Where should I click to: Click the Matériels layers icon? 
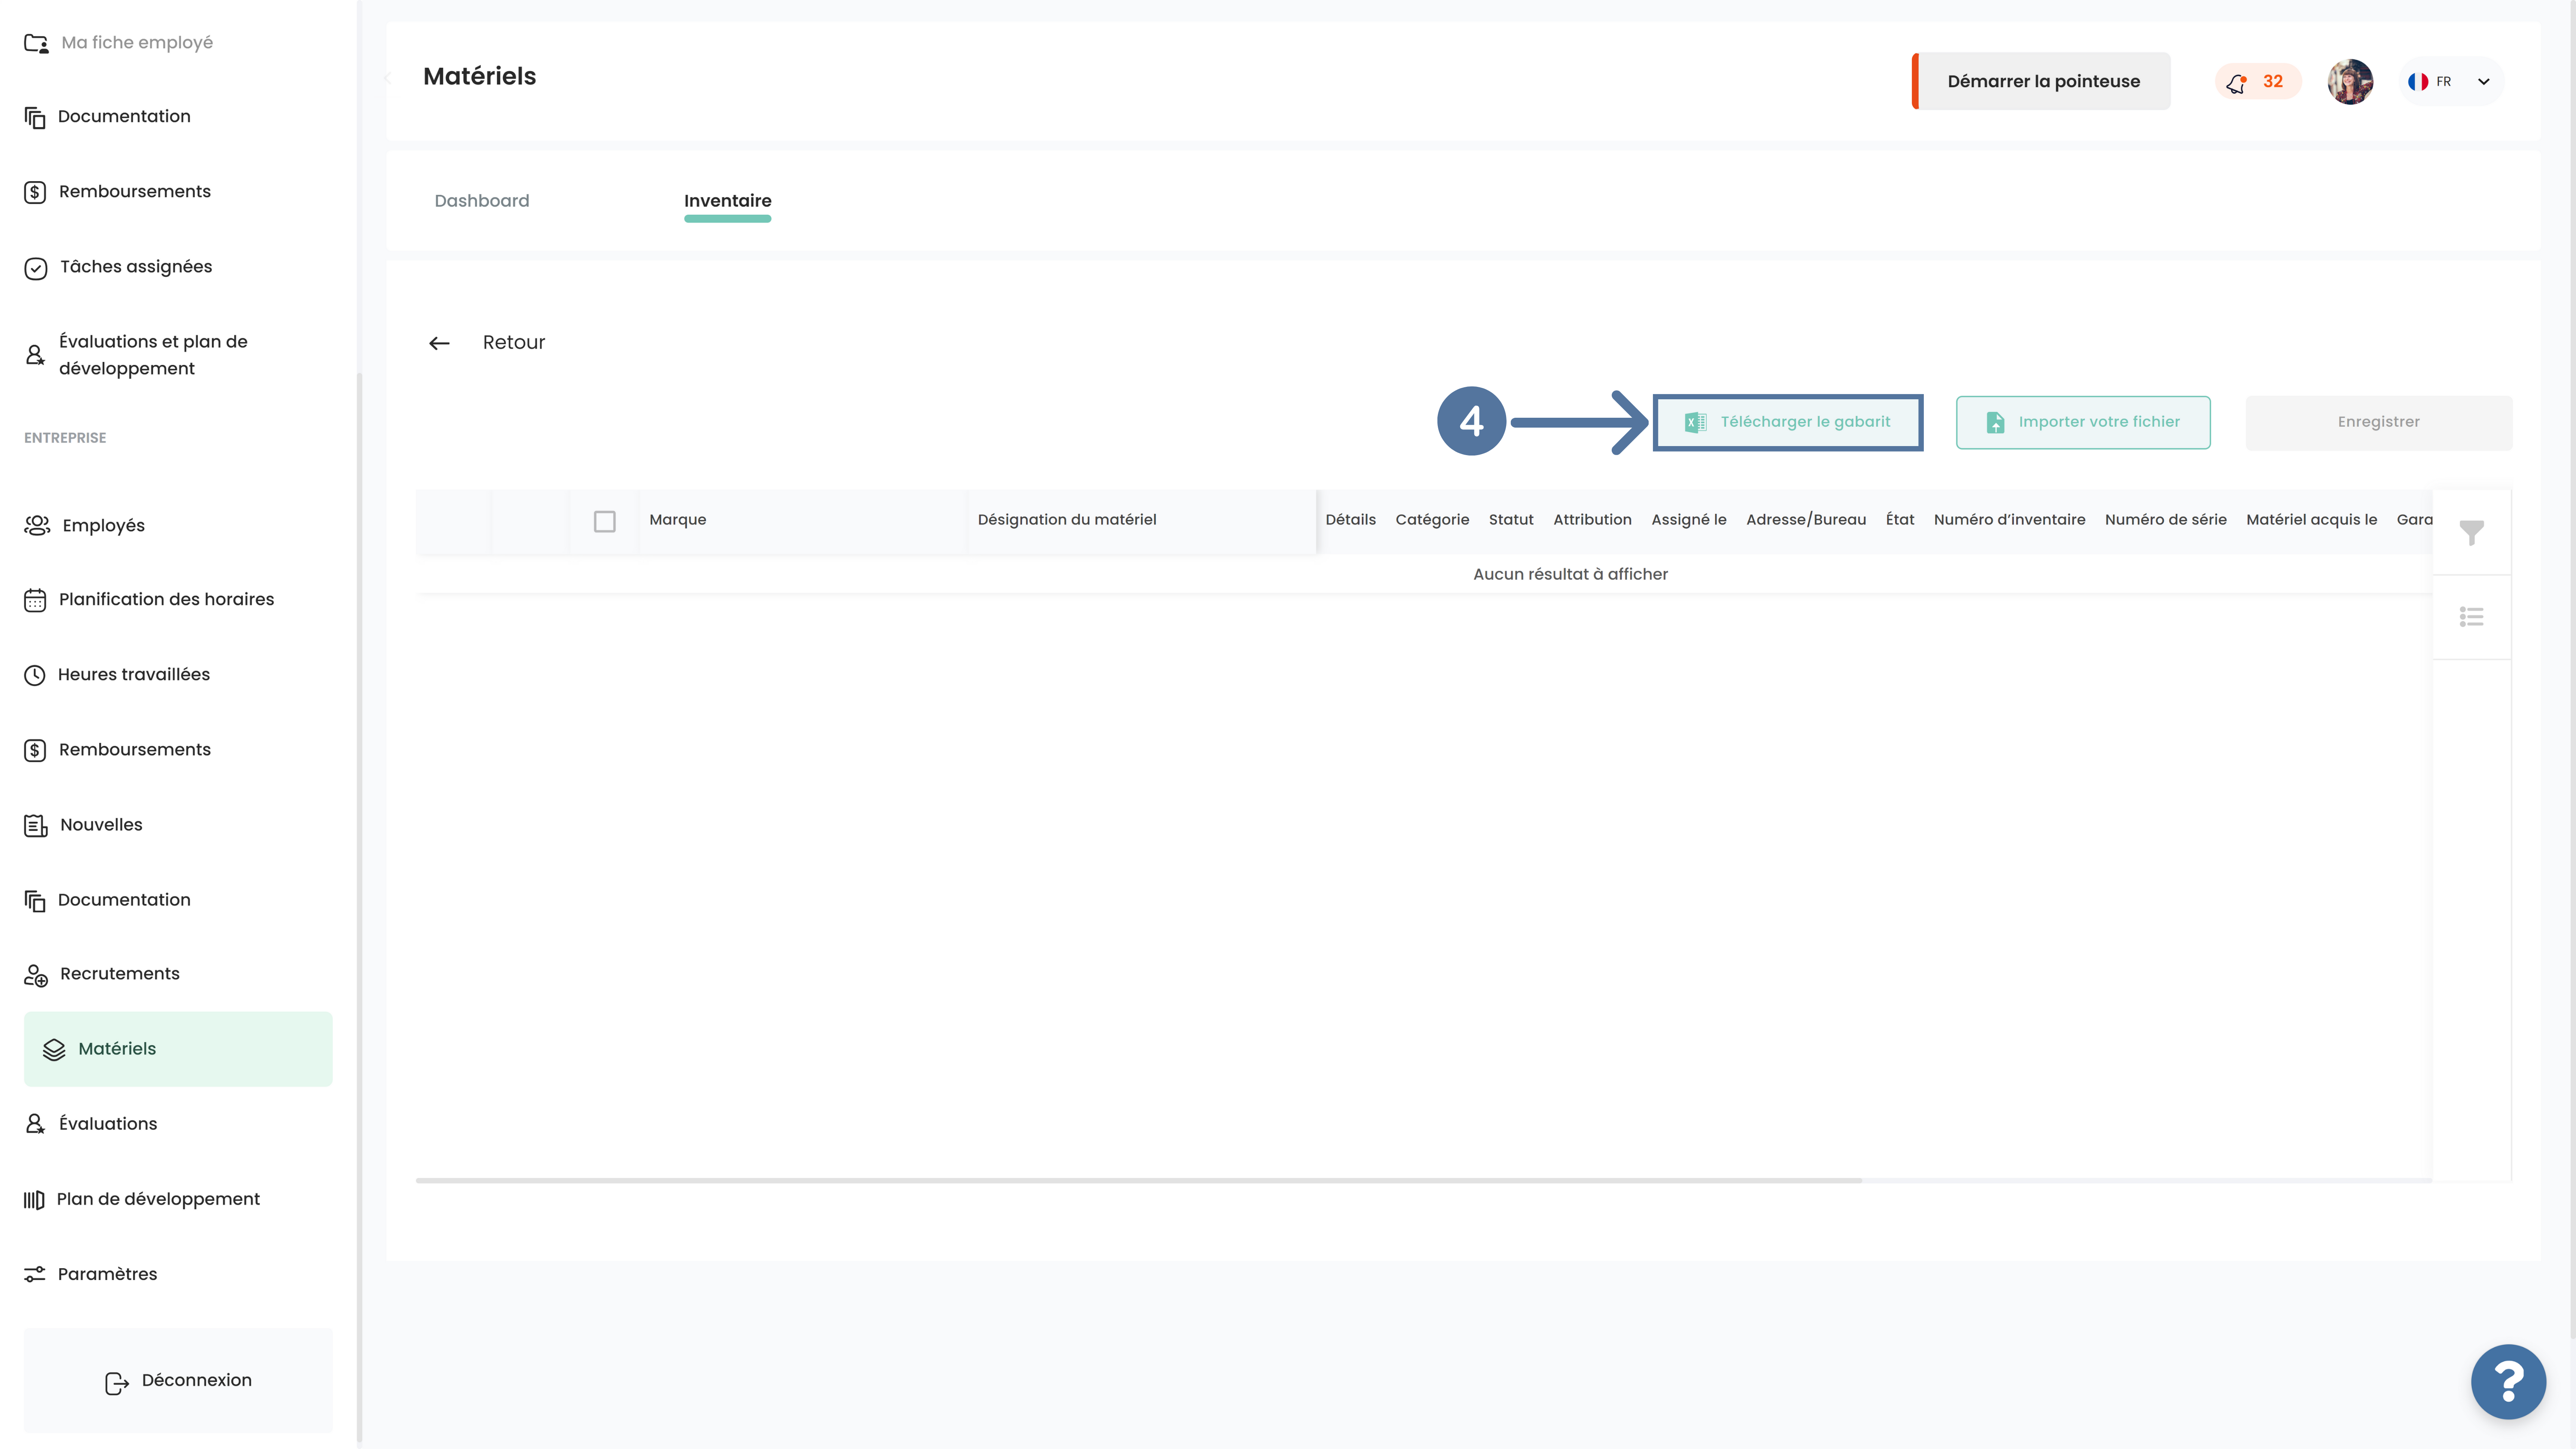tap(54, 1049)
